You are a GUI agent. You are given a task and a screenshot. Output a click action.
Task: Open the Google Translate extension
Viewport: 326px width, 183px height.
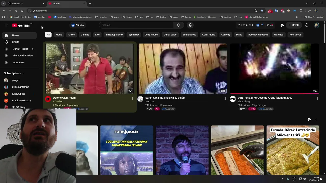[x=276, y=11]
